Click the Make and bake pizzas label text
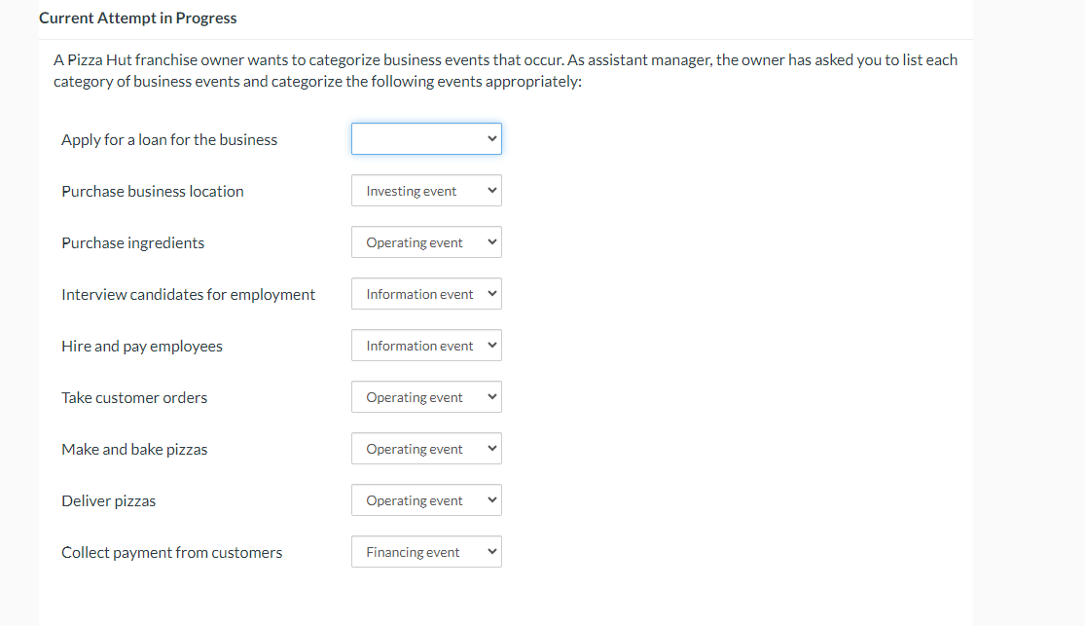Screen dimensions: 1085x626 134,449
